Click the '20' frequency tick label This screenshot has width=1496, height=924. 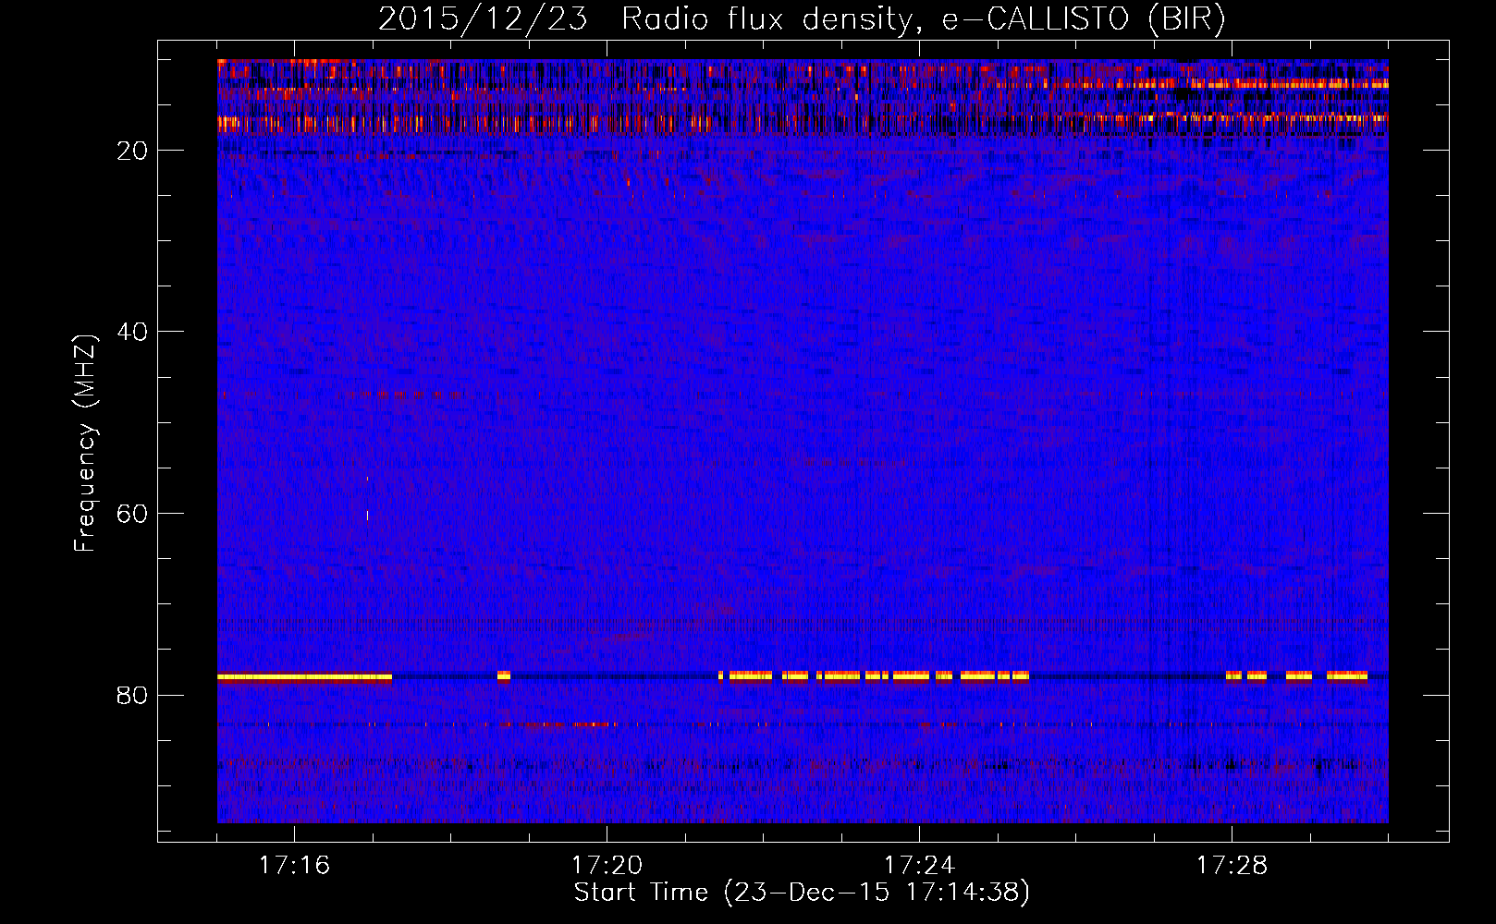pos(133,152)
